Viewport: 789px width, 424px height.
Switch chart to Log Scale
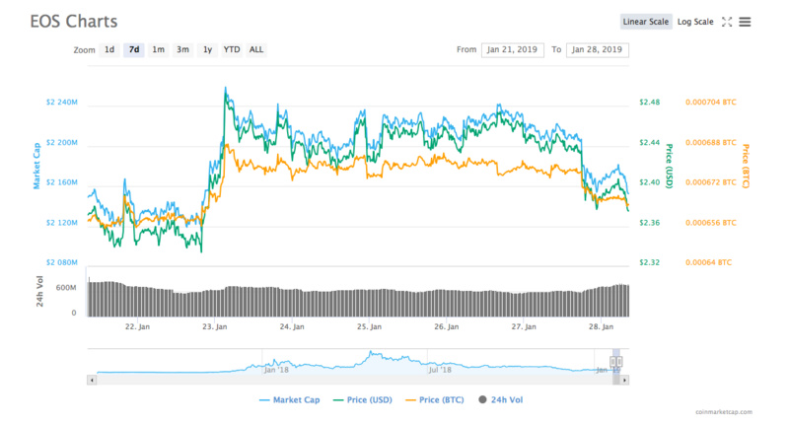695,22
